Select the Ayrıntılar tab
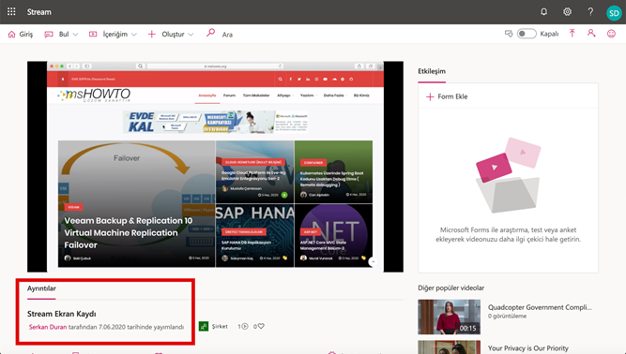626x354 pixels. pyautogui.click(x=41, y=288)
